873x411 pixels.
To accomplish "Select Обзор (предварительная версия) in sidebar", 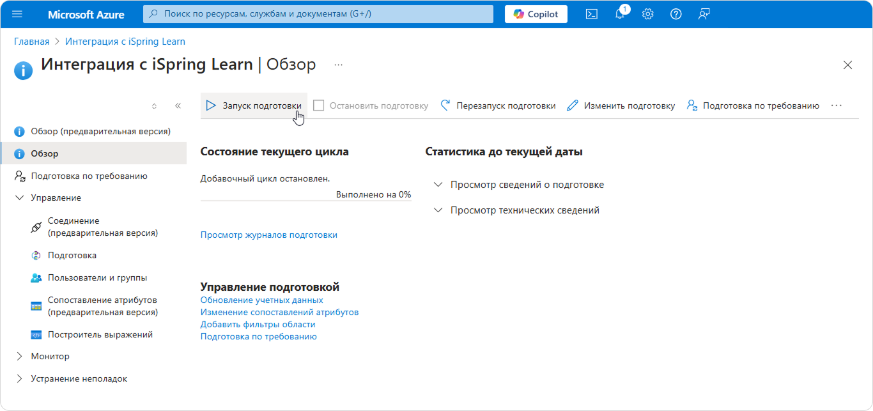I will pyautogui.click(x=93, y=132).
